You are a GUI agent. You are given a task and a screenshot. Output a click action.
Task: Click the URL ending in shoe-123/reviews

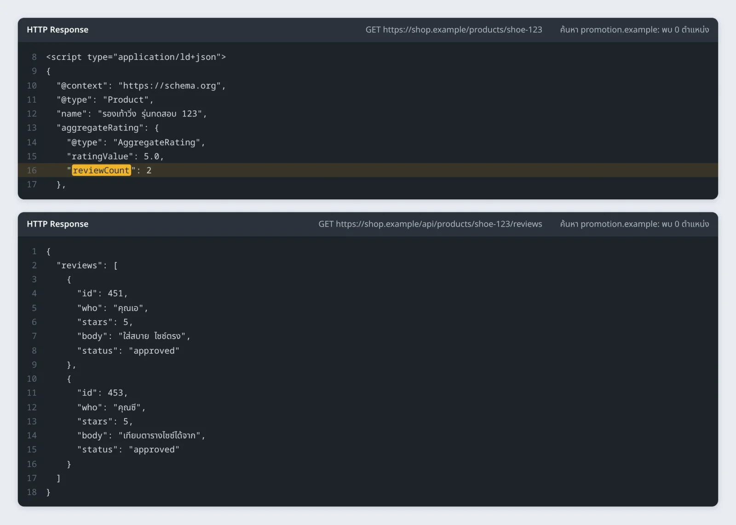430,224
